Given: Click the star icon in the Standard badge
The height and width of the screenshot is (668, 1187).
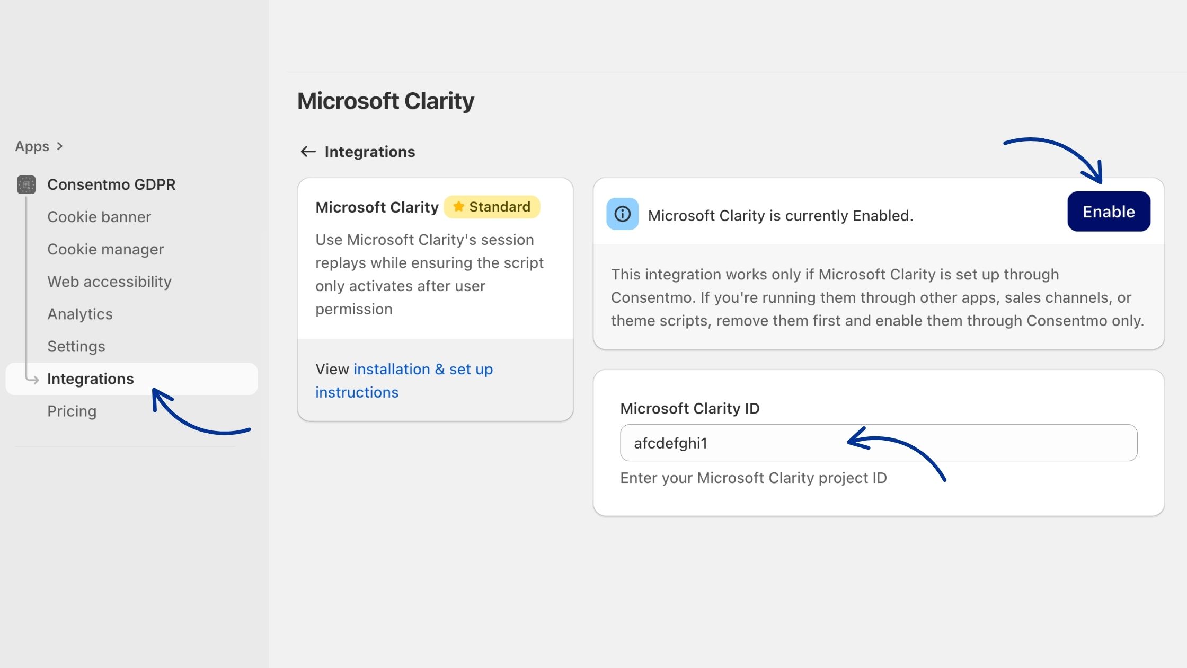Looking at the screenshot, I should [458, 207].
